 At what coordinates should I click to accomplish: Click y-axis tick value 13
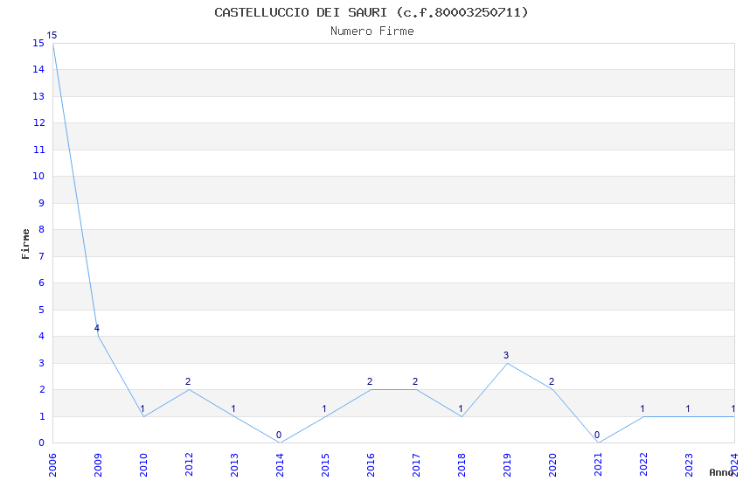[38, 96]
